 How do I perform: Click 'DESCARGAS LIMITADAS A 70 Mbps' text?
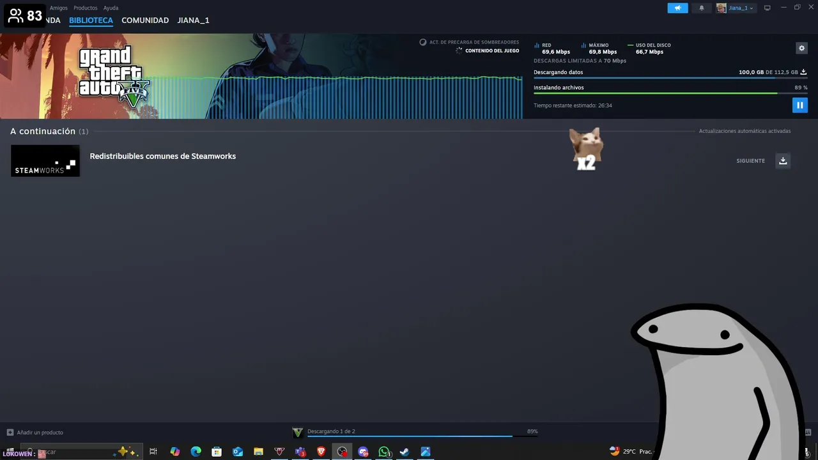[580, 61]
